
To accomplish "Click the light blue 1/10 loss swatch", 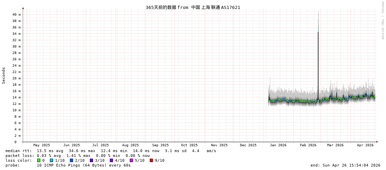I will point(52,160).
